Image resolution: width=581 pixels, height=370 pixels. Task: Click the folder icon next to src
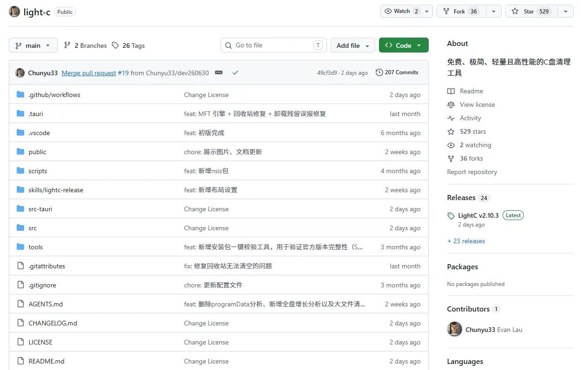20,228
